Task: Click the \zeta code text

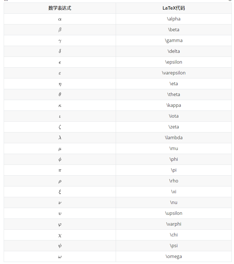Action: click(x=174, y=127)
